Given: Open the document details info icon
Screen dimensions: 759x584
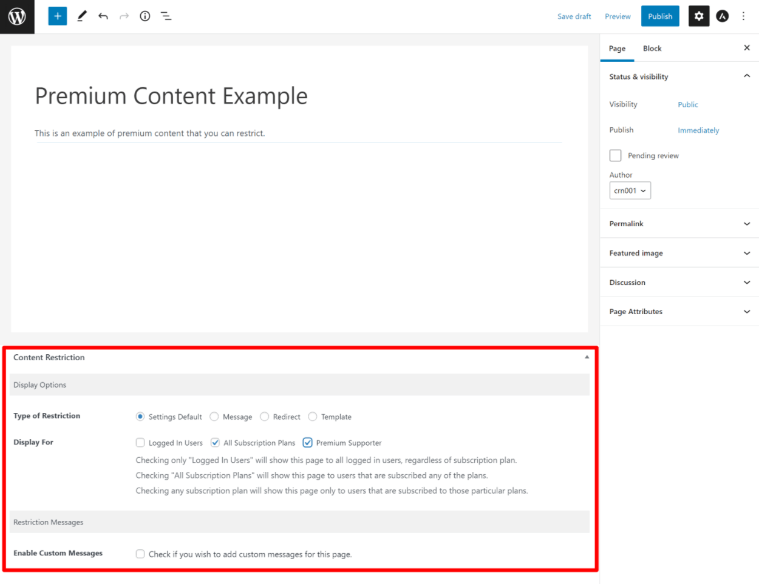Looking at the screenshot, I should (x=145, y=16).
